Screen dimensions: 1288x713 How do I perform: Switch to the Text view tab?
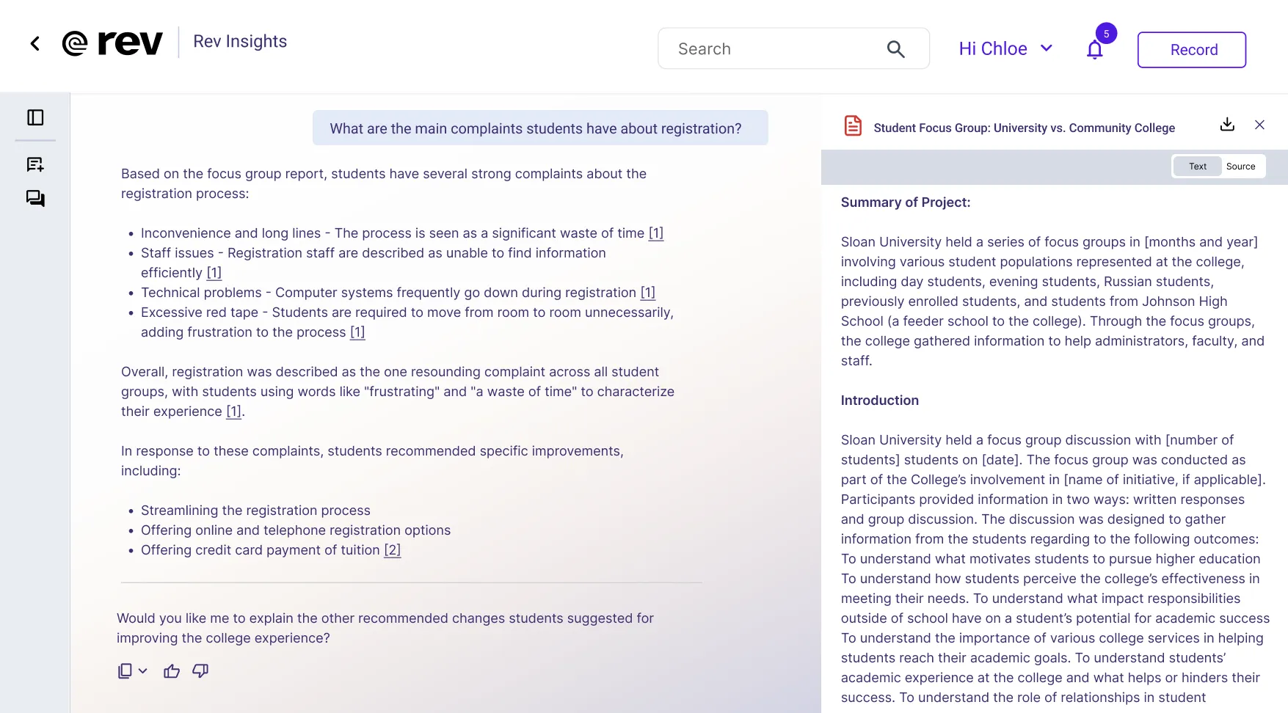(x=1197, y=167)
